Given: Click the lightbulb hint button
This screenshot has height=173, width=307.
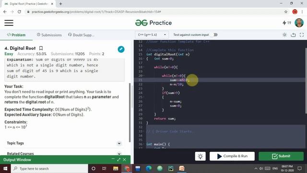Looking at the screenshot, I should [200, 156].
